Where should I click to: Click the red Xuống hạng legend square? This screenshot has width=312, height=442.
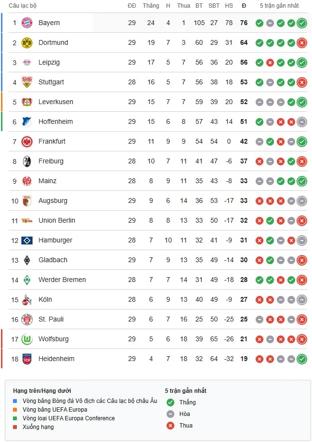tap(14, 427)
